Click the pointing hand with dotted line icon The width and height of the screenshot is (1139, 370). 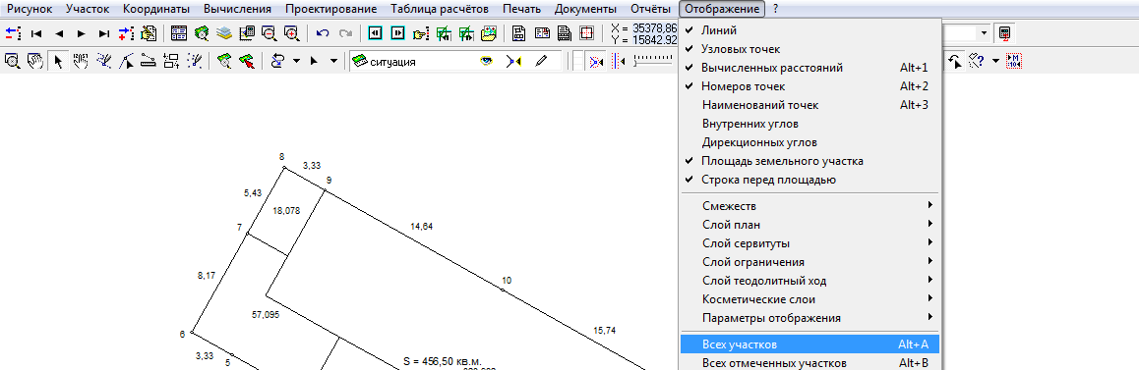(x=421, y=33)
